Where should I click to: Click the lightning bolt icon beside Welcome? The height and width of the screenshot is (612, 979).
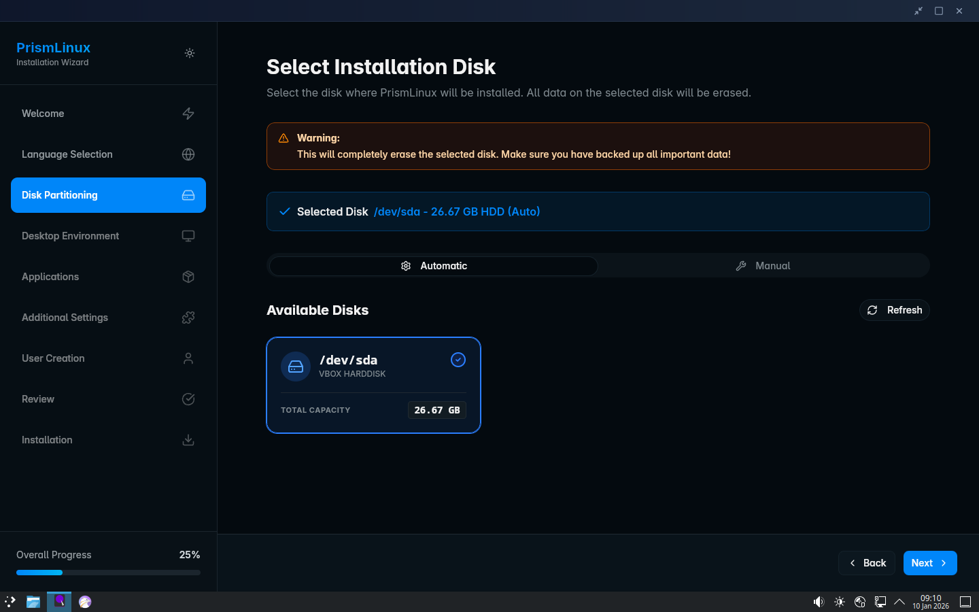point(188,114)
